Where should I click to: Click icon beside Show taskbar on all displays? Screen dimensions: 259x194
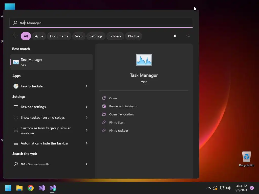coord(16,117)
